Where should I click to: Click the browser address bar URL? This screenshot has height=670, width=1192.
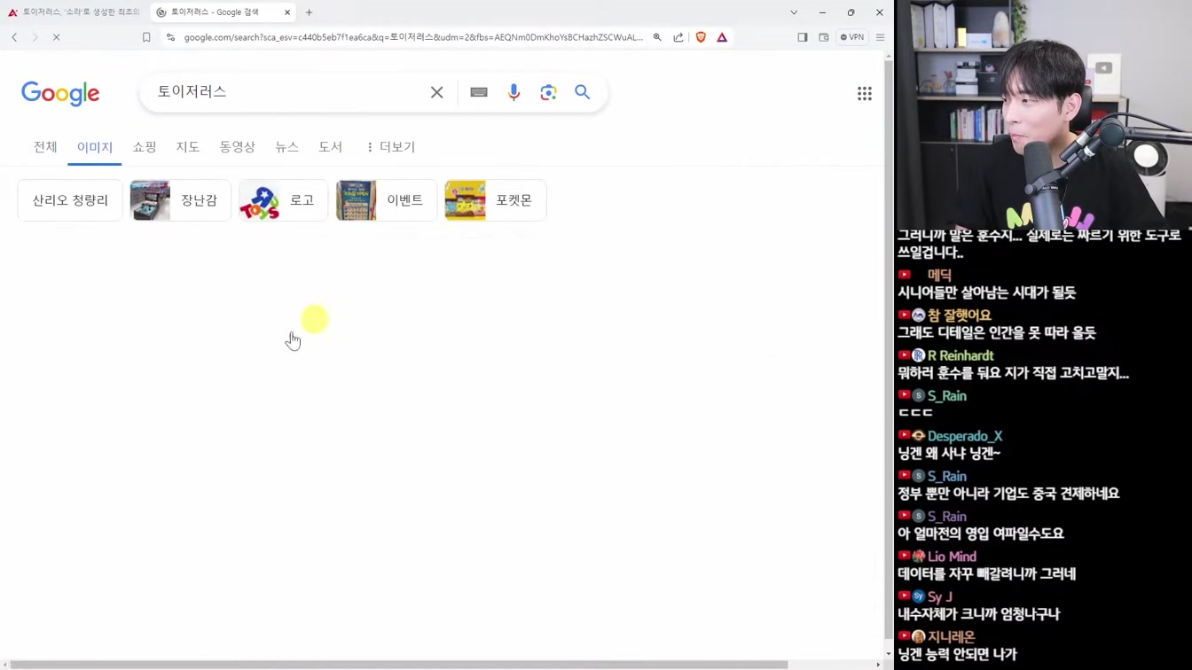click(413, 37)
